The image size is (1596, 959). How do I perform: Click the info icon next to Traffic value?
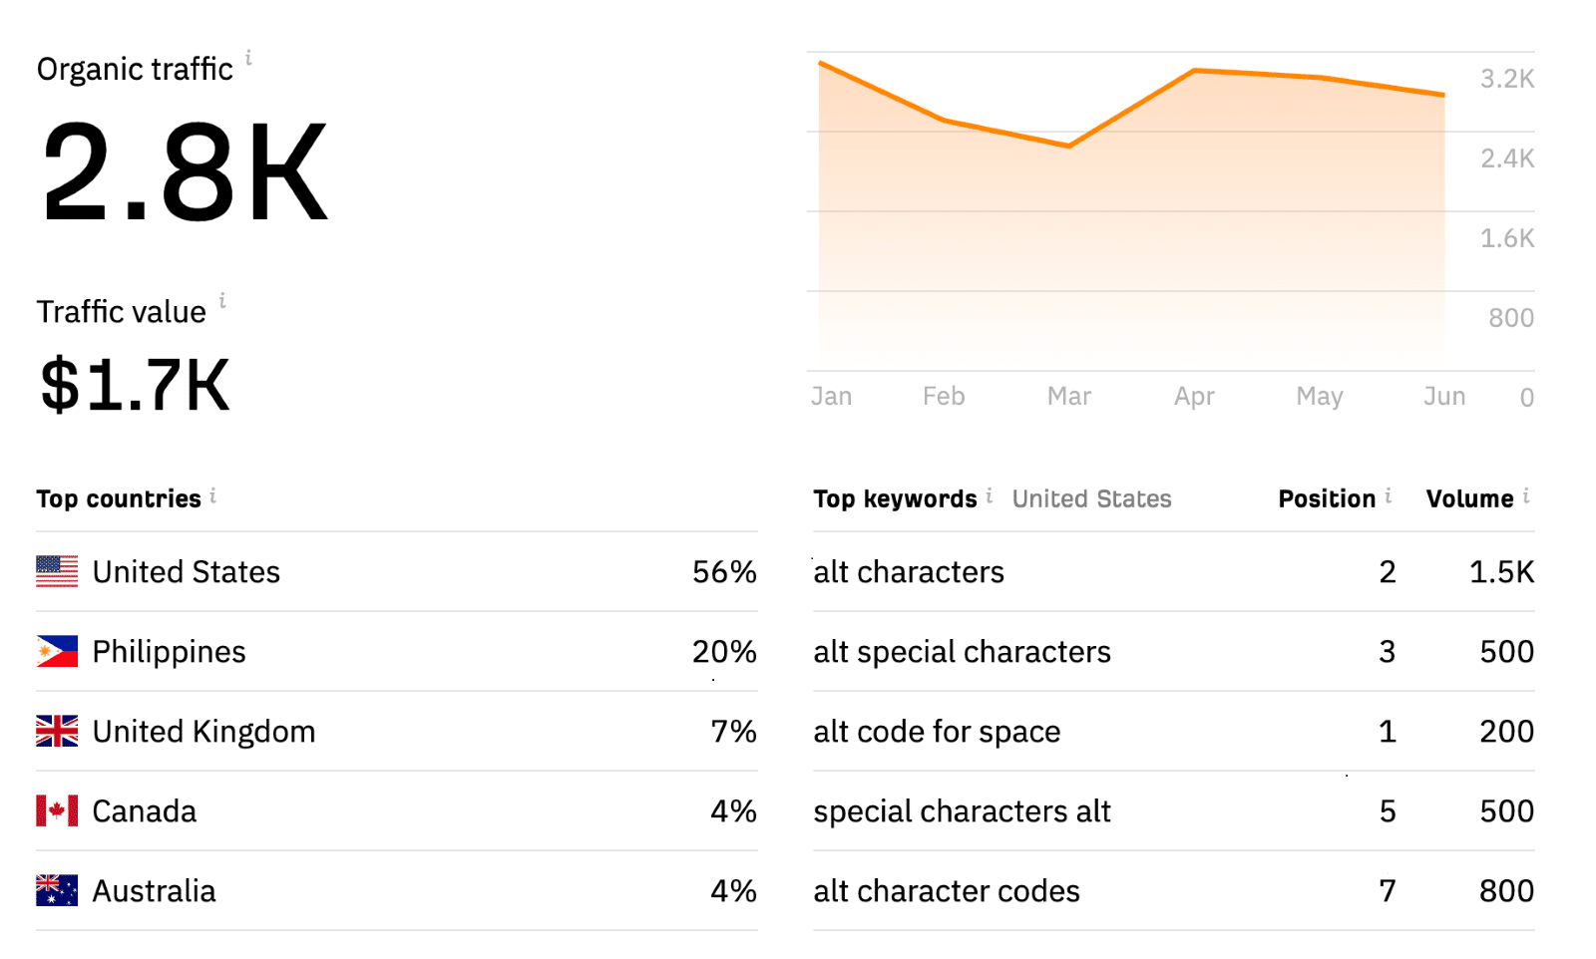click(x=222, y=300)
